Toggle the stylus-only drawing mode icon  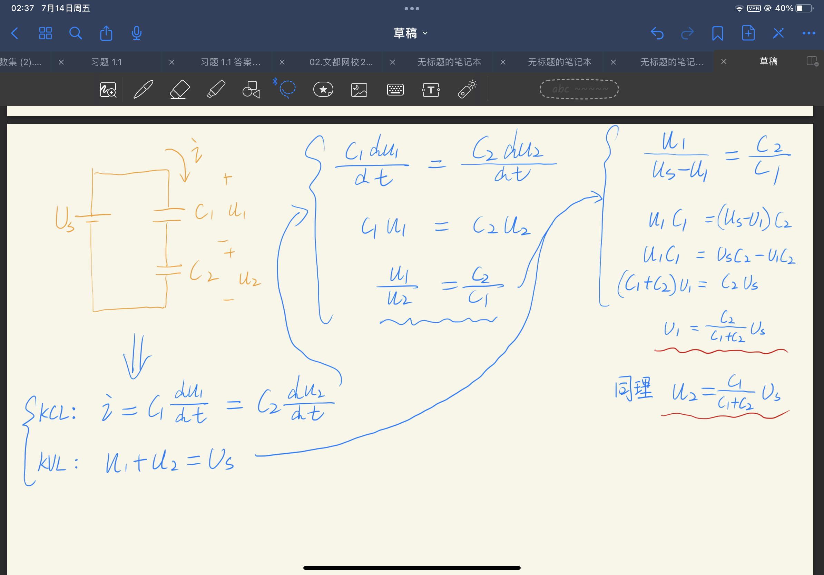click(778, 33)
